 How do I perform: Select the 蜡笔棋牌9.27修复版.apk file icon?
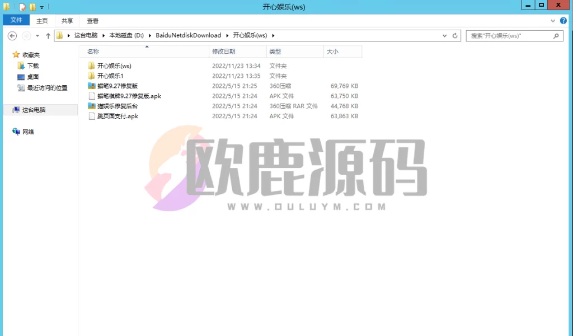click(x=91, y=96)
